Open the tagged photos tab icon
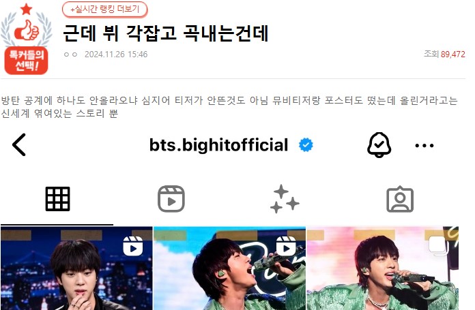This screenshot has height=310, width=475. pyautogui.click(x=400, y=199)
